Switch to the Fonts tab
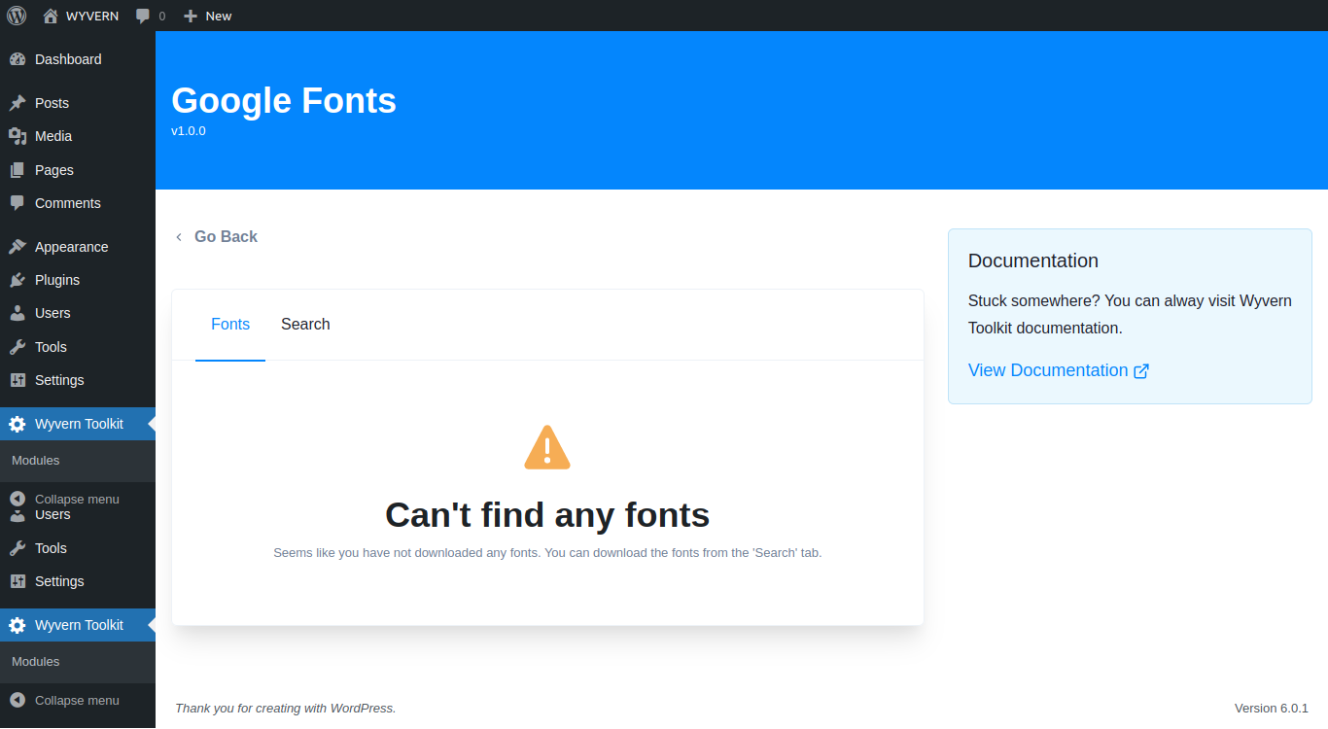 230,325
